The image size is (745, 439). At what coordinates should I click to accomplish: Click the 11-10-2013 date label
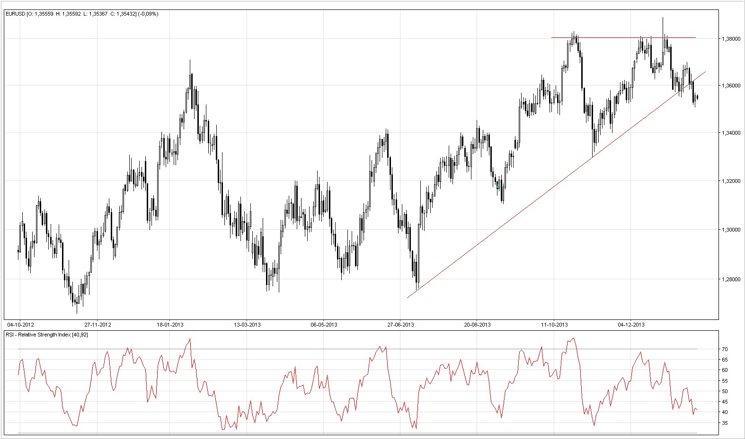[x=554, y=325]
